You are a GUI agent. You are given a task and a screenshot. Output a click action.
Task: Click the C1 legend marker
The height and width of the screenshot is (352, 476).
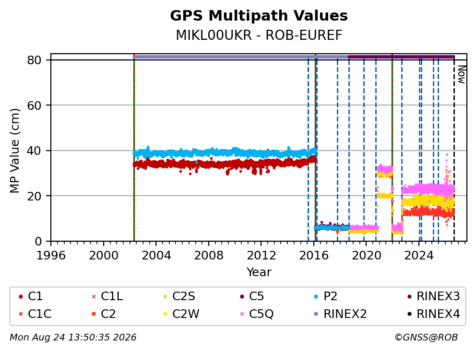pyautogui.click(x=21, y=296)
